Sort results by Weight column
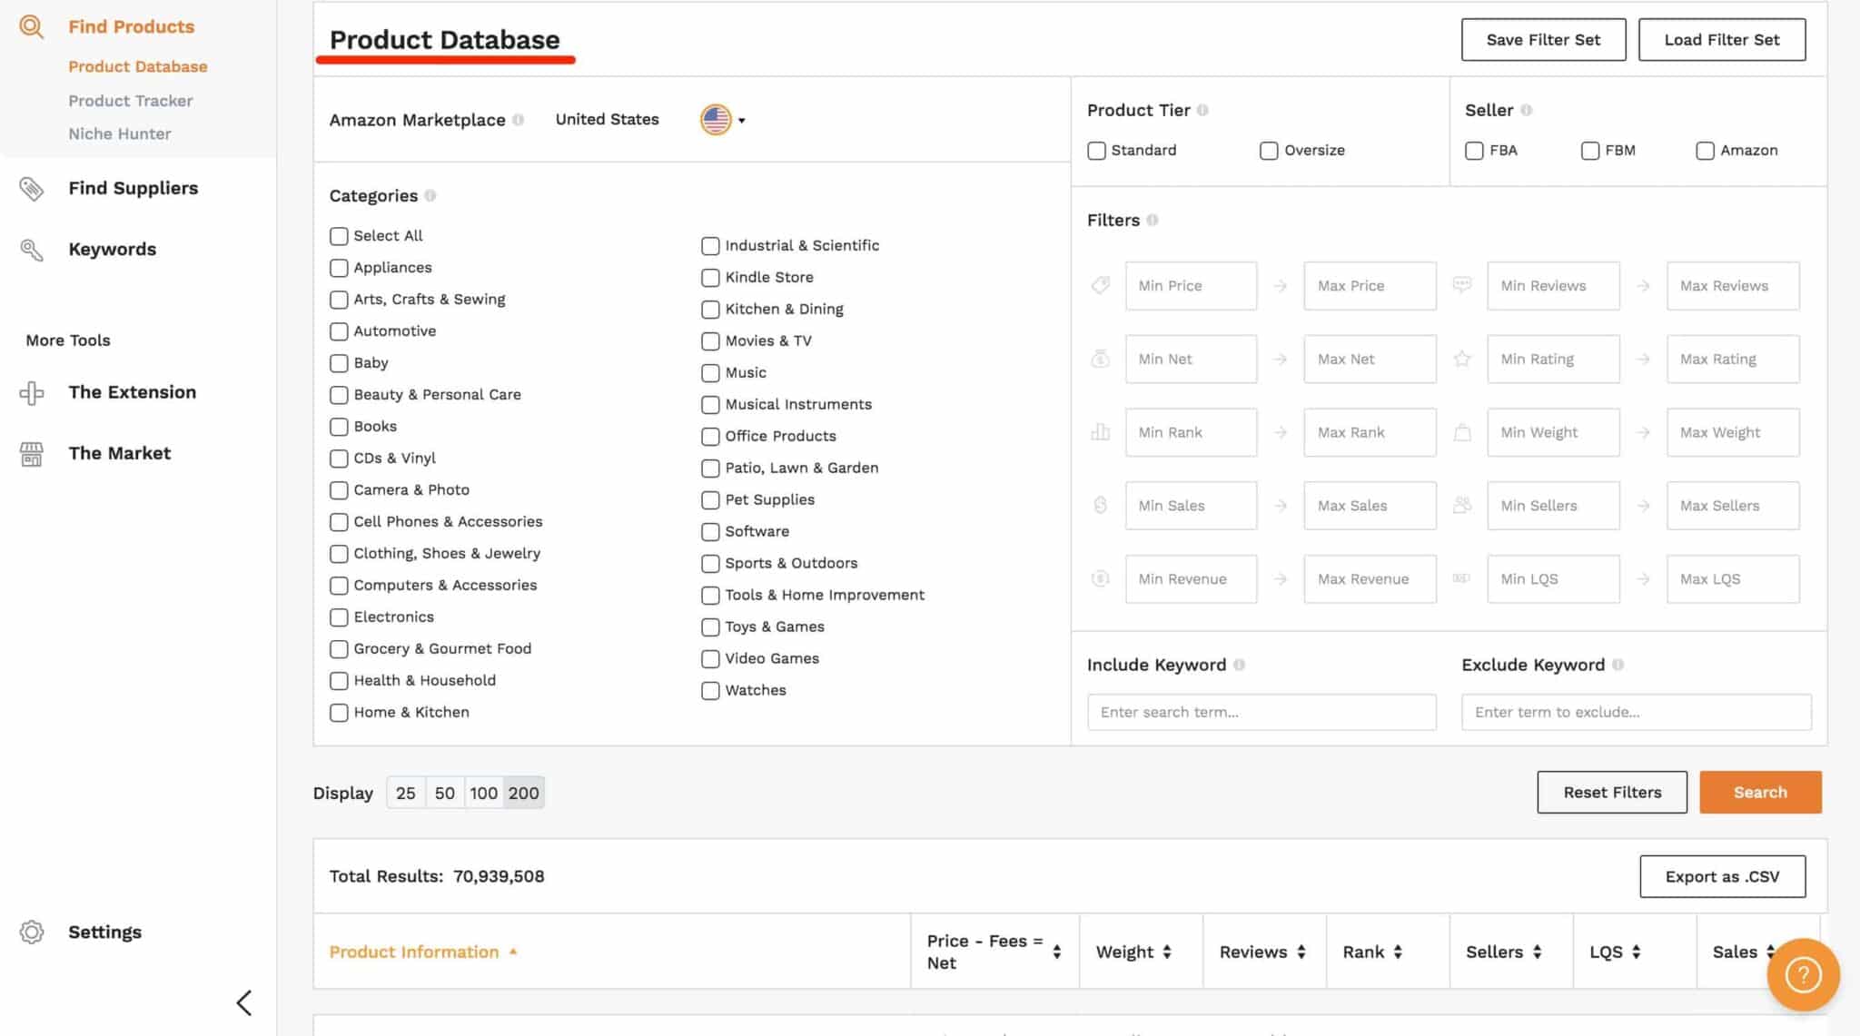1860x1036 pixels. pos(1167,952)
